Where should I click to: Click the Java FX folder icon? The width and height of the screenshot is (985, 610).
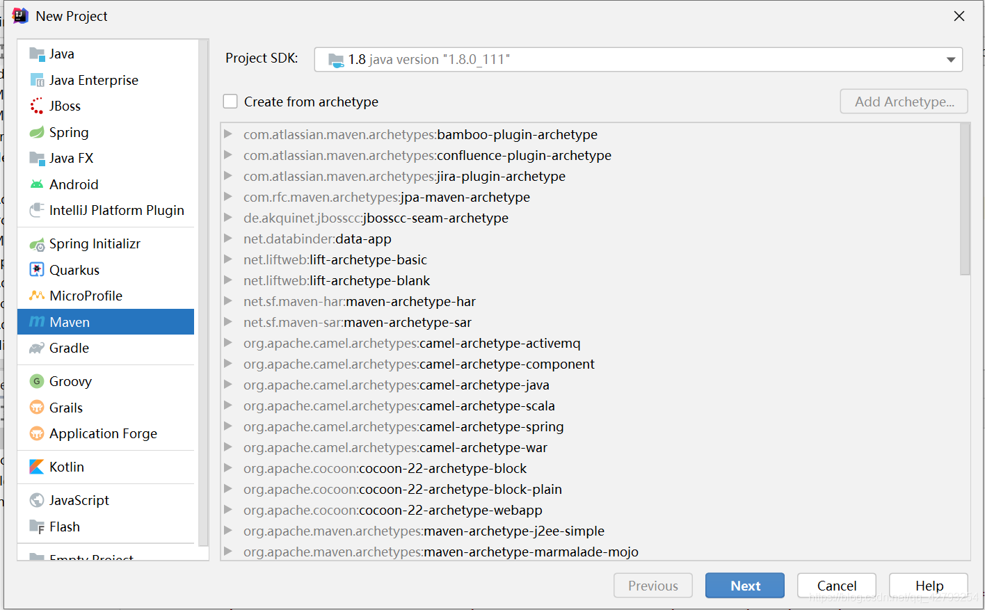pos(37,159)
